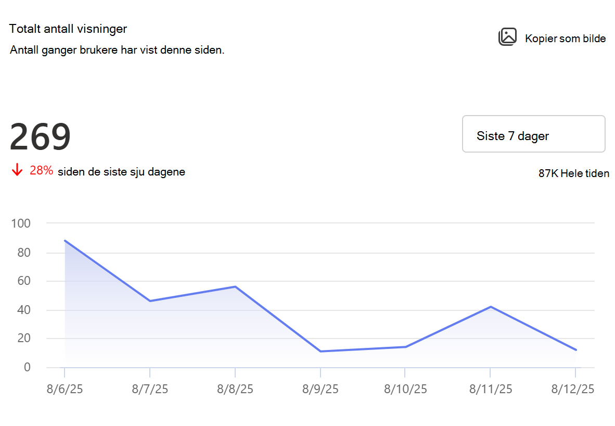
Task: Select the 8/6/25 data point on chart
Action: pyautogui.click(x=65, y=240)
